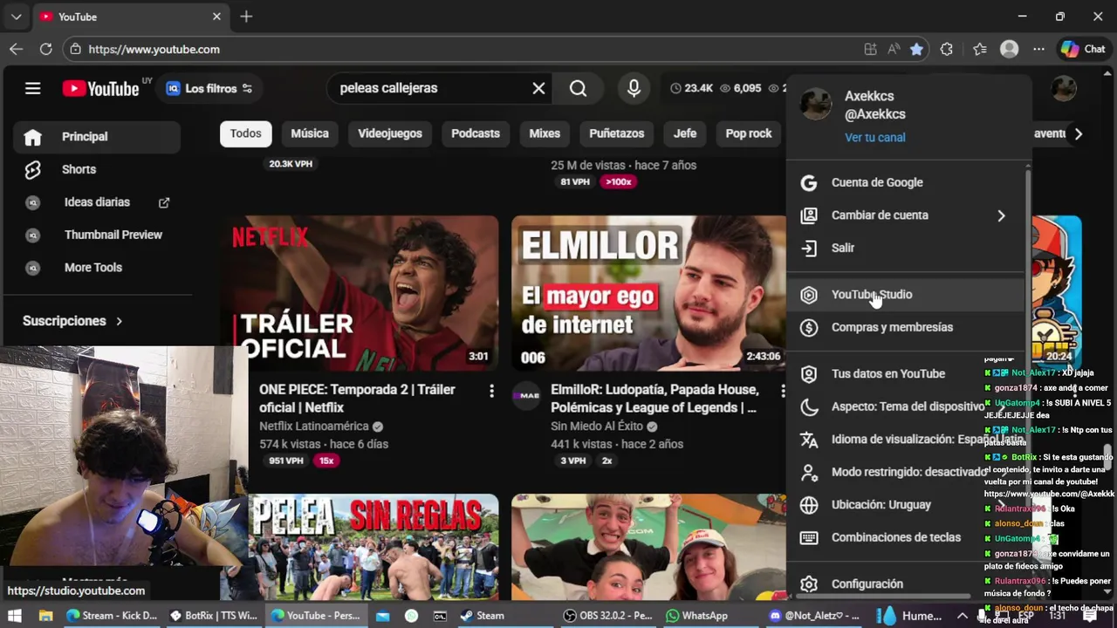1117x628 pixels.
Task: Select the Principal sidebar entry
Action: (96, 137)
